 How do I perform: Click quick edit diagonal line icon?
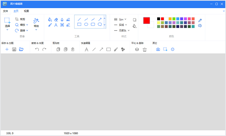point(94,50)
